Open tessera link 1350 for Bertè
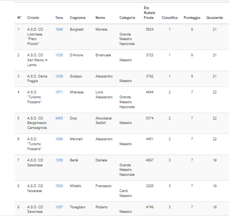The image size is (229, 217). coord(59,160)
